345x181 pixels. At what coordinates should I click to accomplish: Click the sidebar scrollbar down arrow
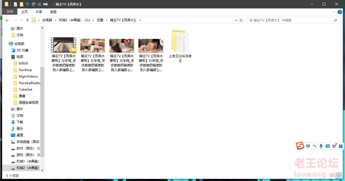pyautogui.click(x=42, y=171)
